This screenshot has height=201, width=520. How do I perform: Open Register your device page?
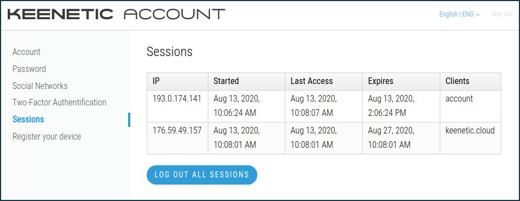(x=47, y=136)
